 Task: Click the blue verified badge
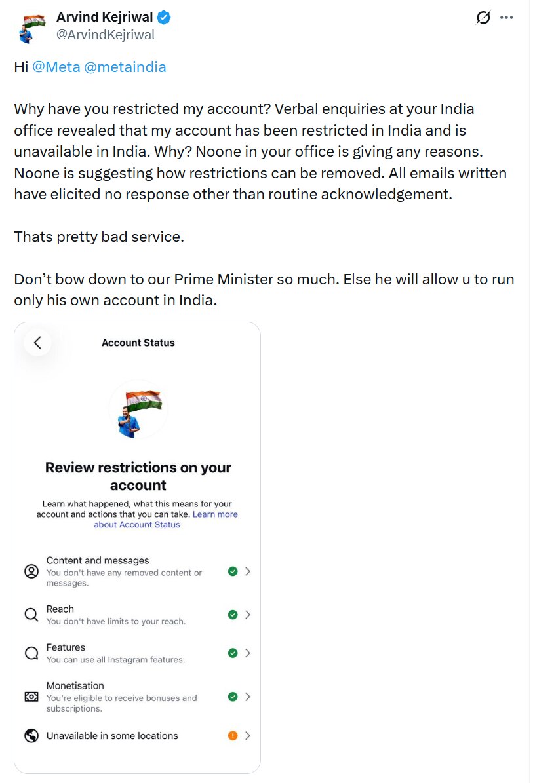coord(164,18)
